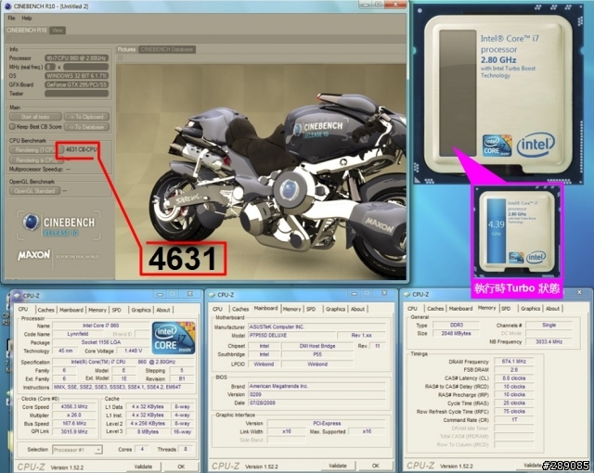This screenshot has width=594, height=473.
Task: Open SPD tab in right CPU-Z window
Action: coord(506,309)
